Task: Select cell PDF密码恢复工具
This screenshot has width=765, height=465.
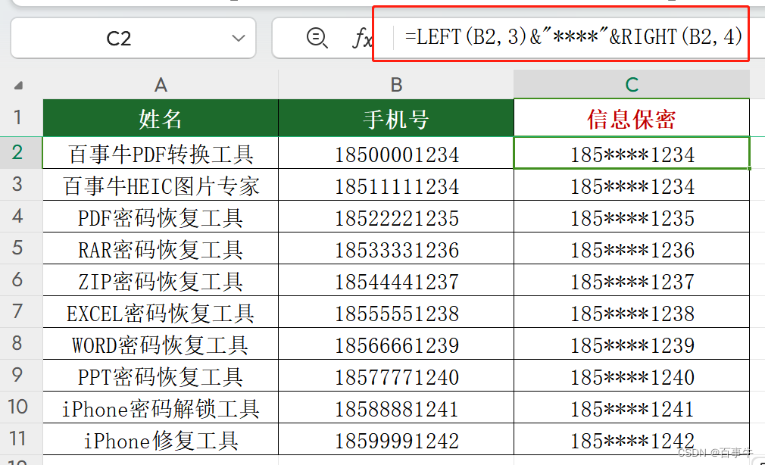Action: (x=161, y=217)
